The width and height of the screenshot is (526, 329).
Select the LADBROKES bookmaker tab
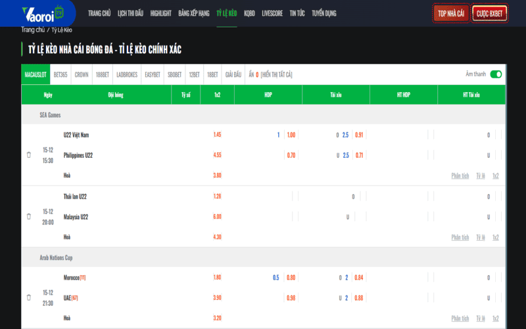tap(127, 75)
